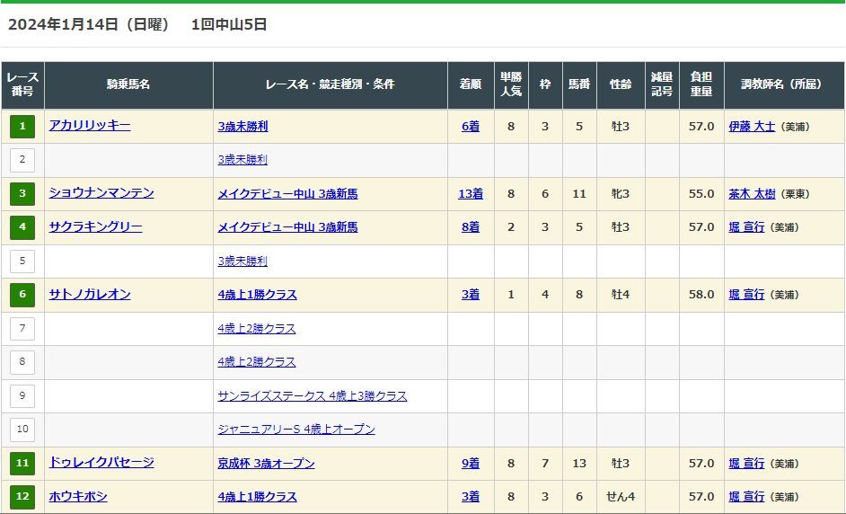Viewport: 846px width, 514px height.
Task: Open trainer 堀 宣行 in ドゥレイクパセージ row
Action: point(746,463)
